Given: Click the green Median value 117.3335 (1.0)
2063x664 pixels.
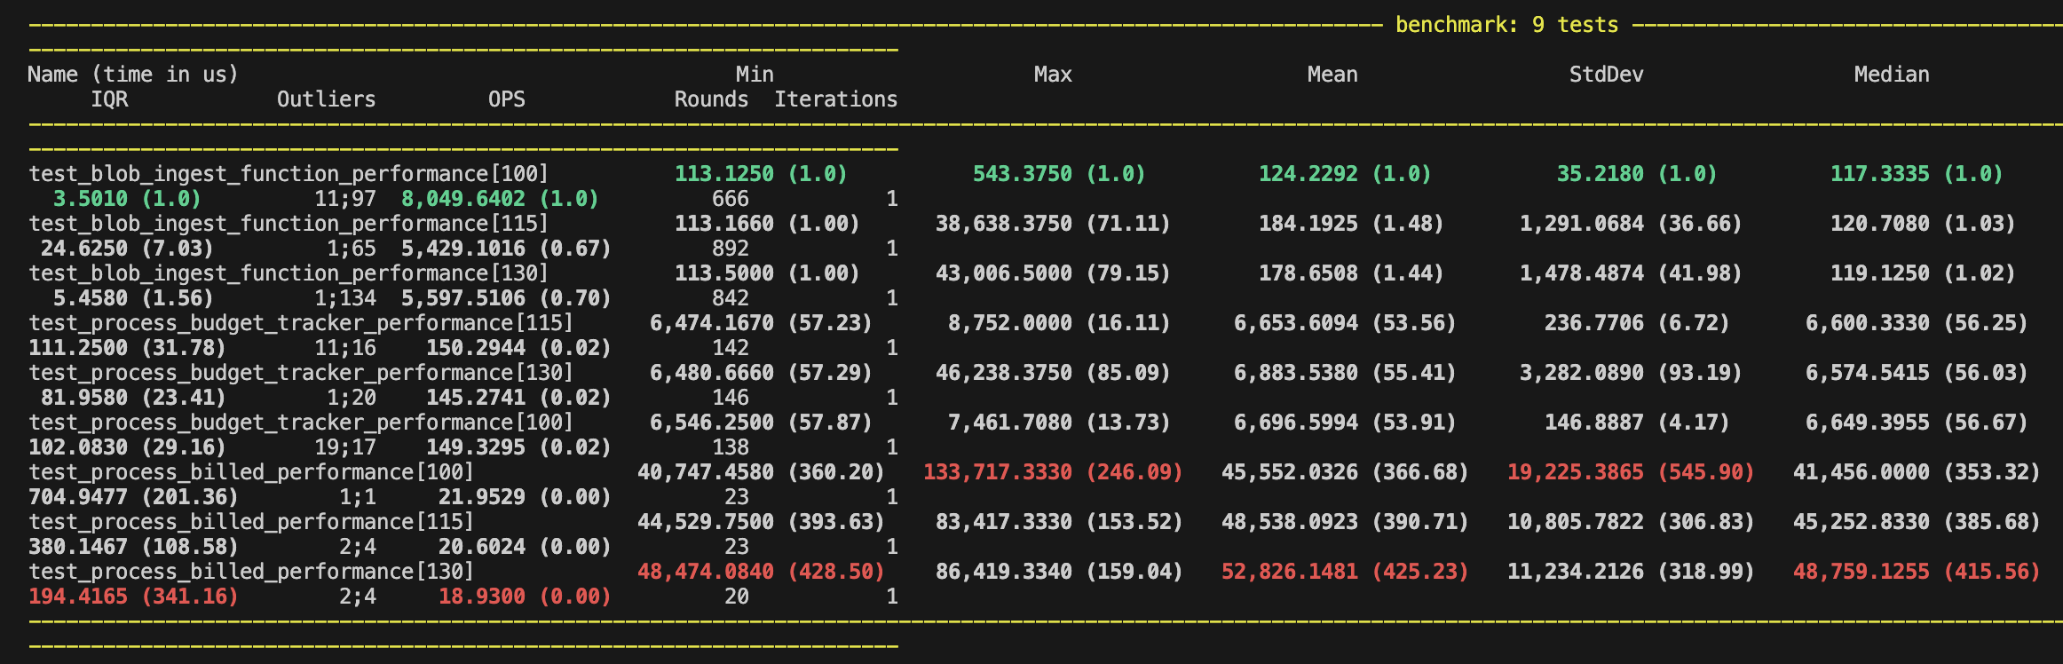Looking at the screenshot, I should click(1917, 174).
